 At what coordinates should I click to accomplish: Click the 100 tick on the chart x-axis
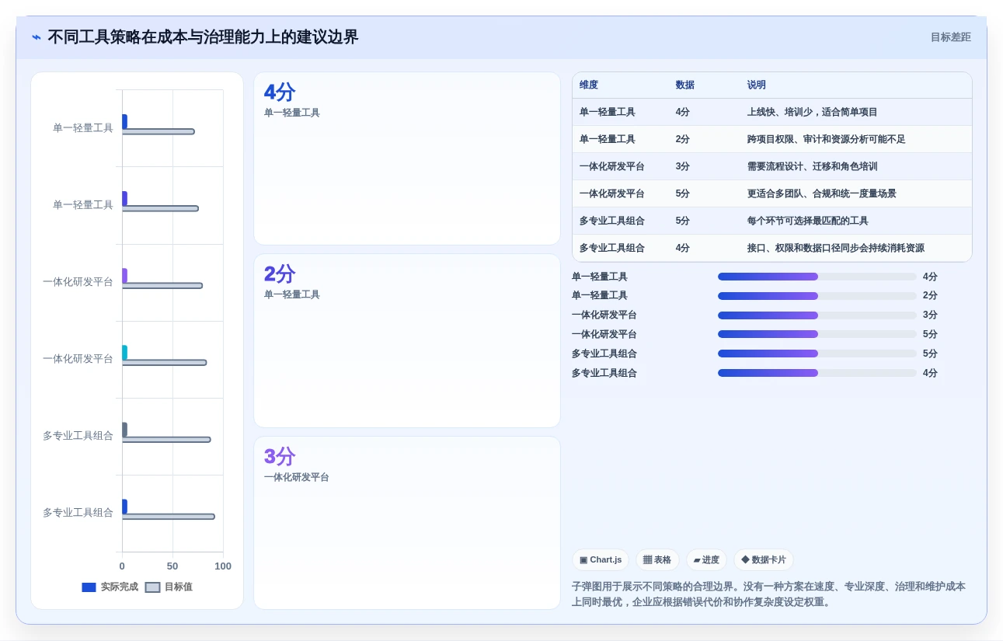(223, 566)
